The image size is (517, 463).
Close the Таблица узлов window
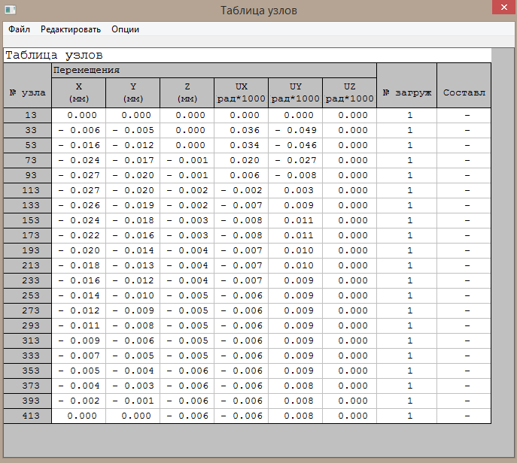pyautogui.click(x=503, y=8)
